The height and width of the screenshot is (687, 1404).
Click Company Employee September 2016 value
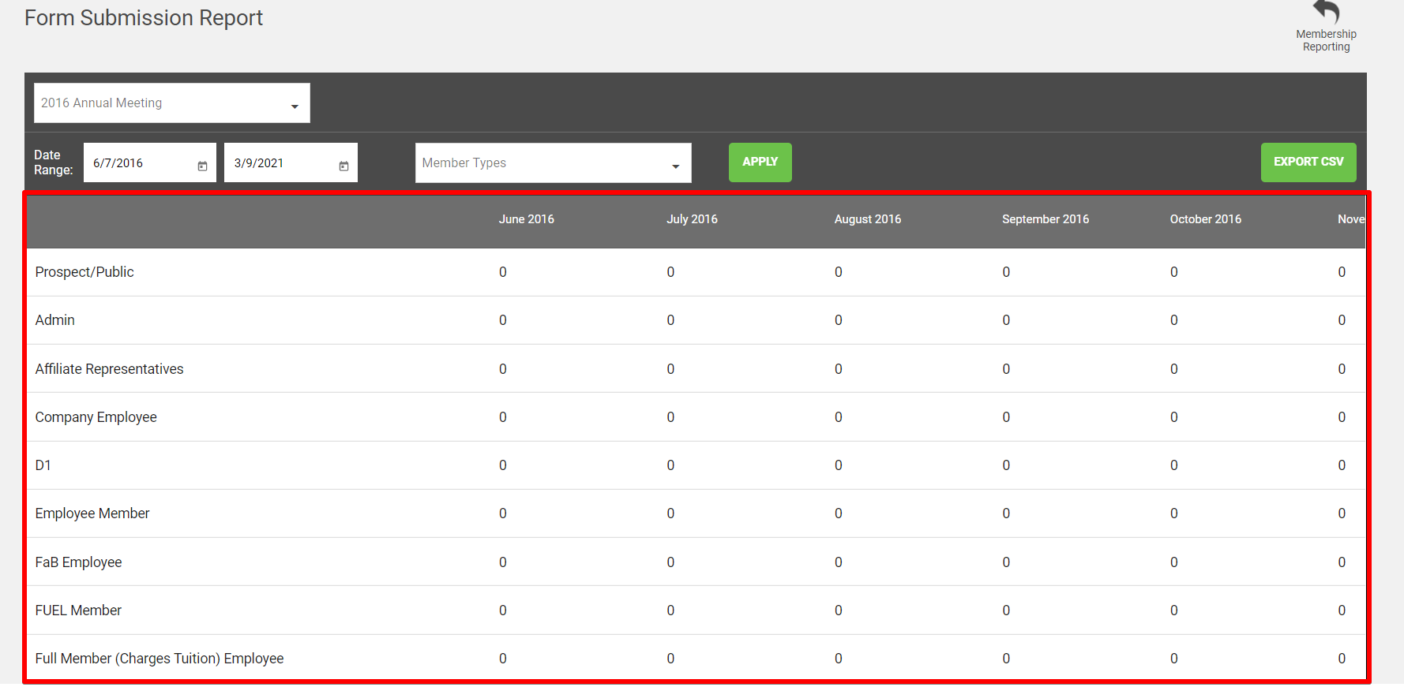[1006, 417]
